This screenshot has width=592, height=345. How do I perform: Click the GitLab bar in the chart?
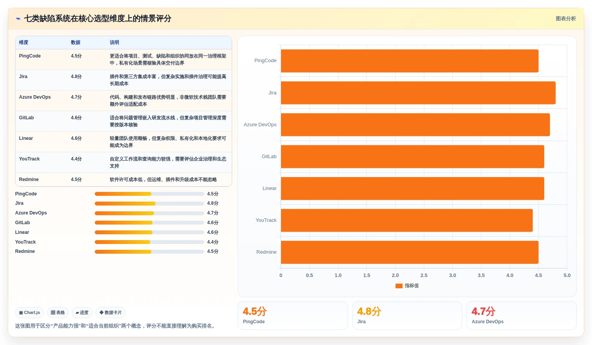tap(413, 157)
